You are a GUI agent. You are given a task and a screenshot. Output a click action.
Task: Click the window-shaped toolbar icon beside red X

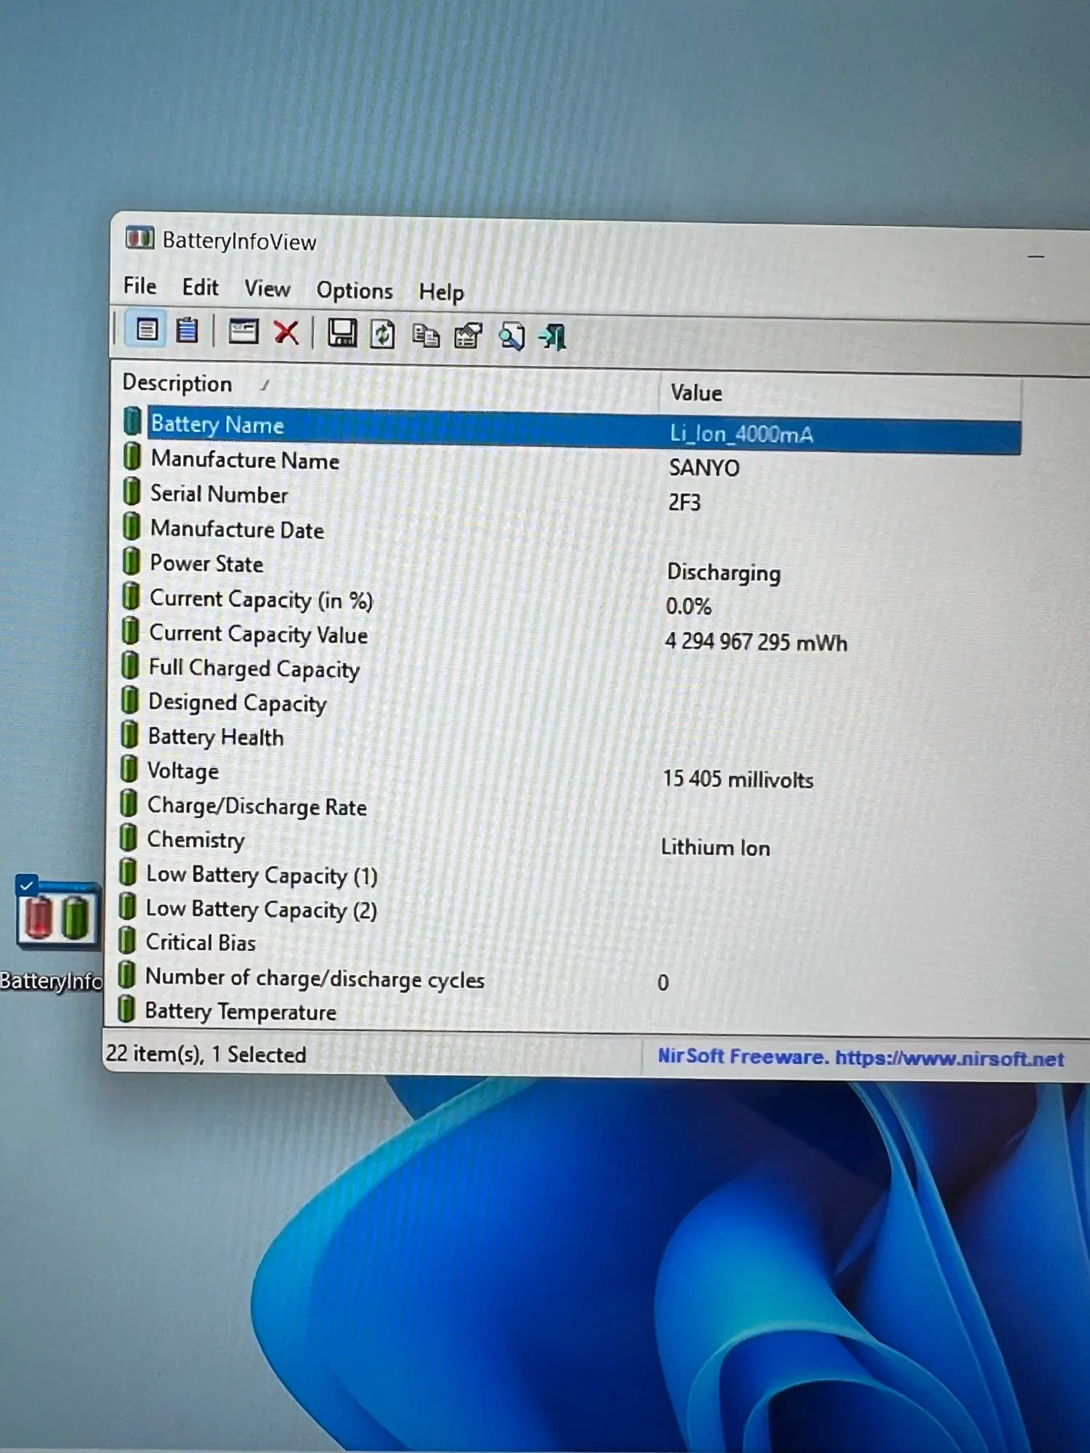click(243, 332)
